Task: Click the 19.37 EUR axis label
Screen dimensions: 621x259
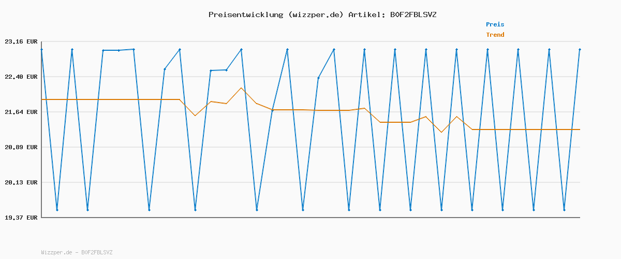Action: click(21, 218)
